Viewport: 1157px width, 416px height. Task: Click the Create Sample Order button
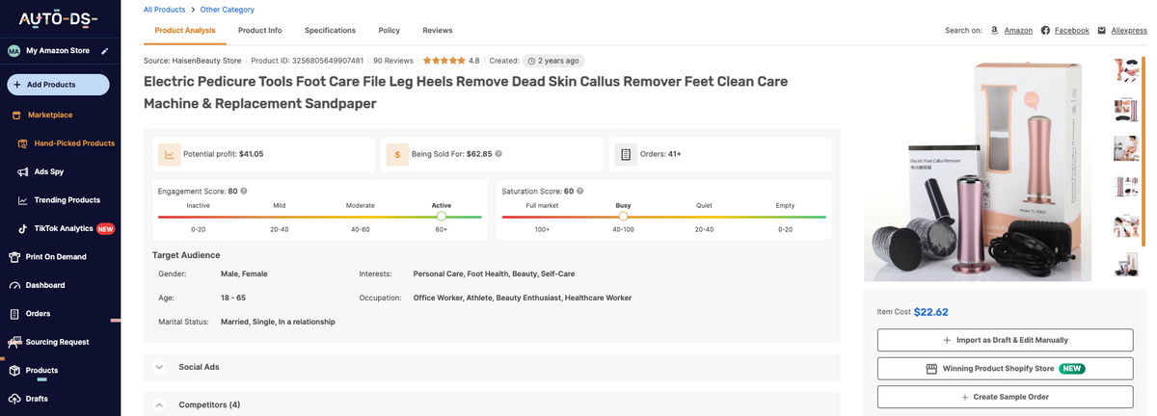tap(1005, 397)
